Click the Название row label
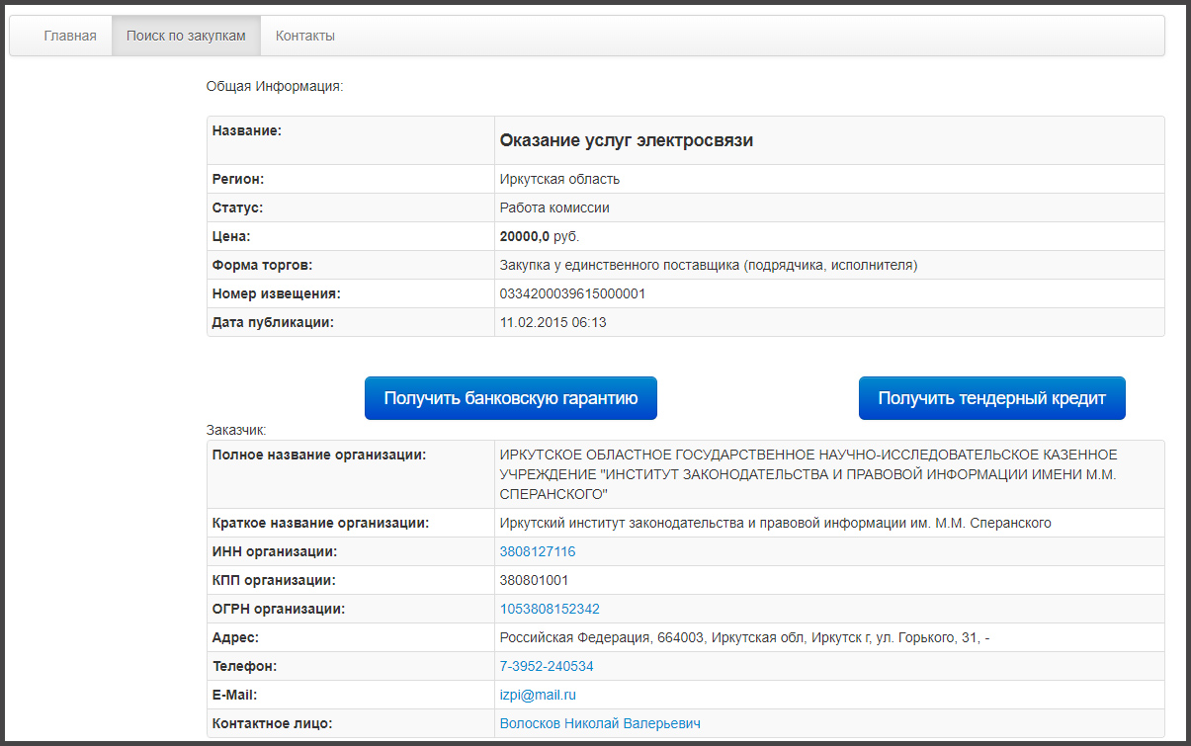Image resolution: width=1191 pixels, height=746 pixels. click(247, 129)
